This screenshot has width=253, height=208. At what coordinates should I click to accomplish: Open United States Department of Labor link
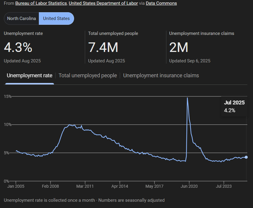click(x=103, y=3)
